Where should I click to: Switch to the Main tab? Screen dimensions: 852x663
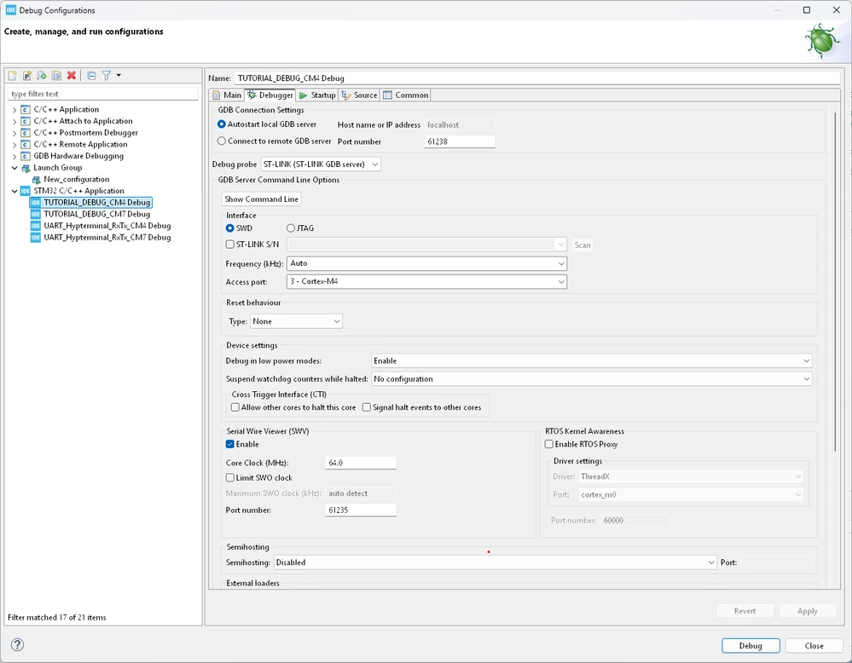(227, 95)
